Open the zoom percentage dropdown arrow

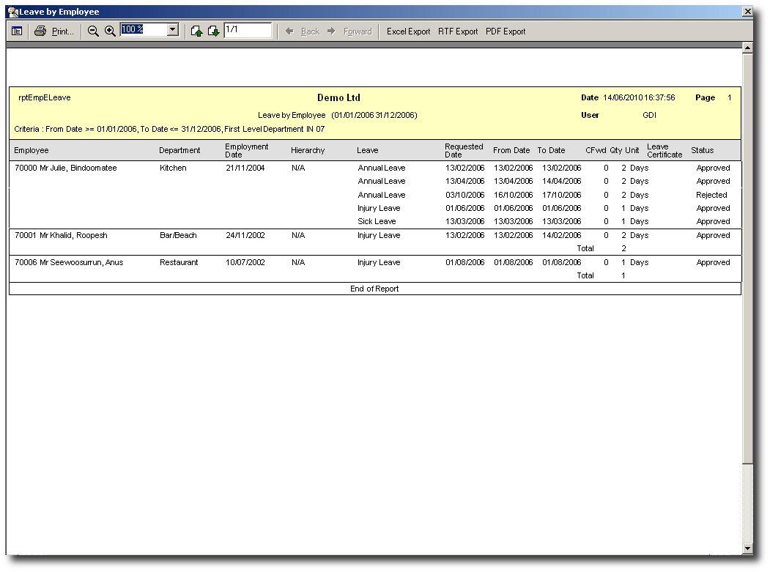coord(173,30)
